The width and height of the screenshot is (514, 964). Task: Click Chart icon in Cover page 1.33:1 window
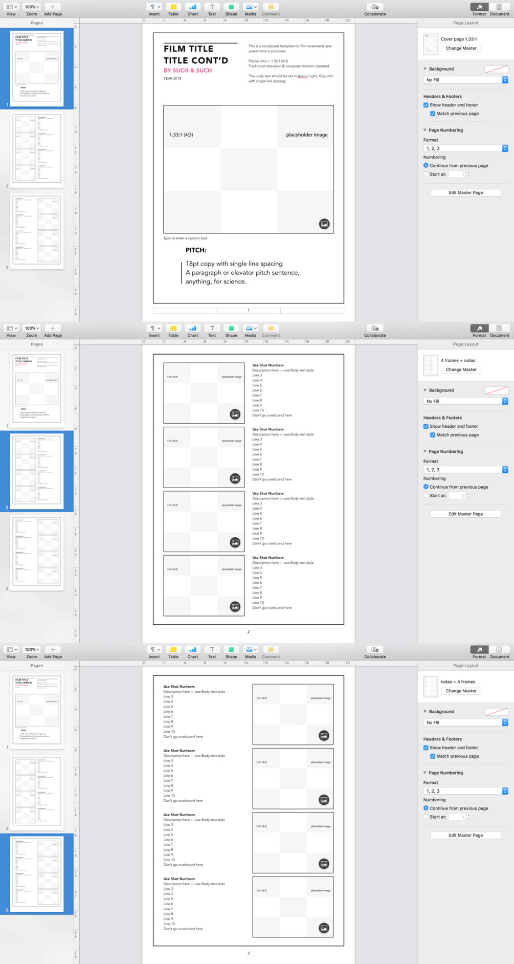click(x=192, y=7)
